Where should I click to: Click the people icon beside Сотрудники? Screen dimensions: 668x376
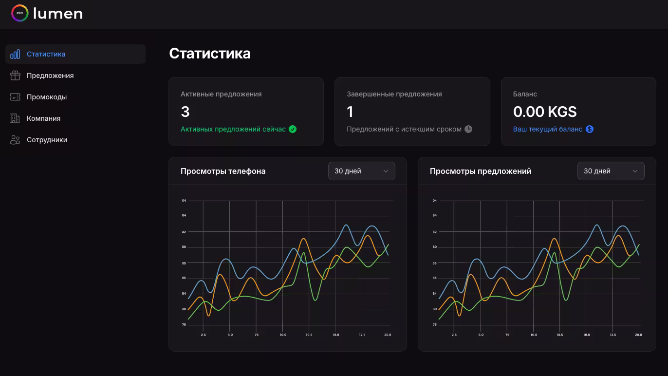point(15,140)
